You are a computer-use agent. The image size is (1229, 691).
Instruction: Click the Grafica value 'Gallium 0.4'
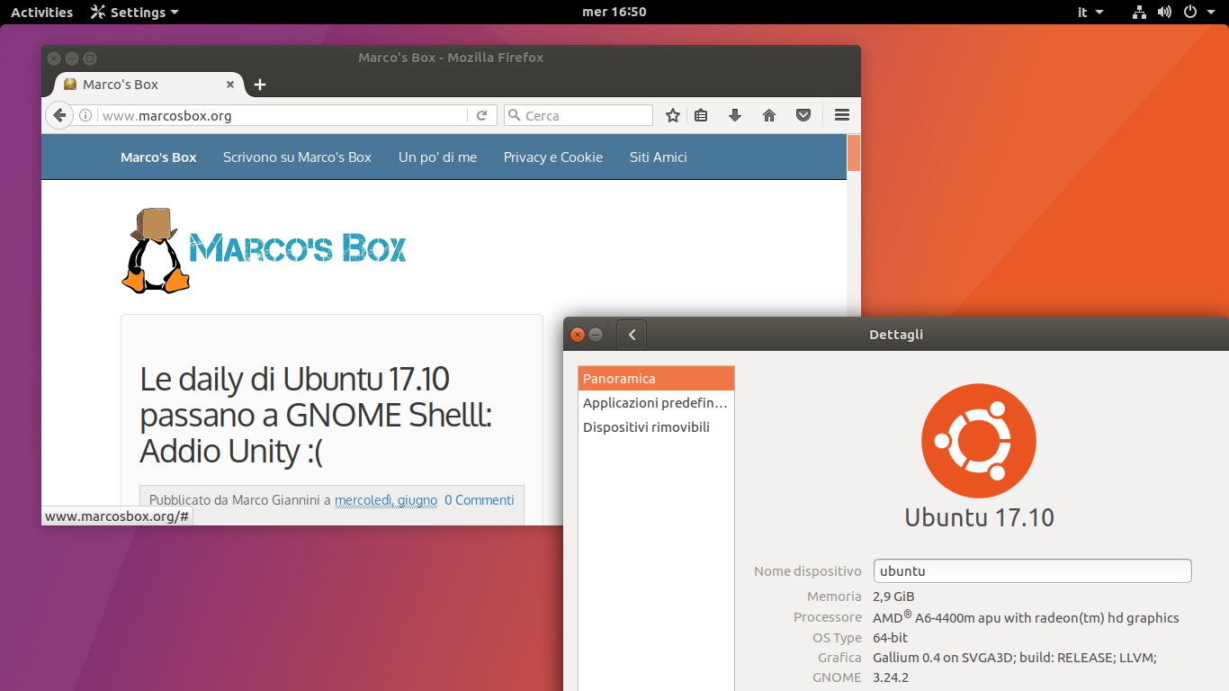[1014, 658]
